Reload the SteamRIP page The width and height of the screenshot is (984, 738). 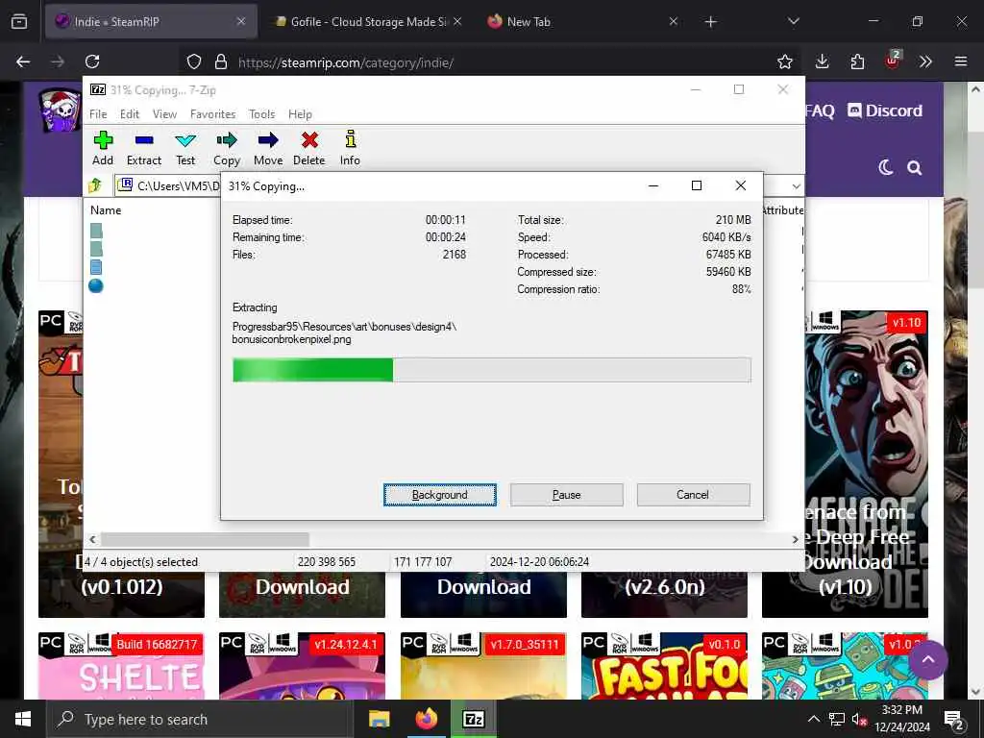pos(92,61)
